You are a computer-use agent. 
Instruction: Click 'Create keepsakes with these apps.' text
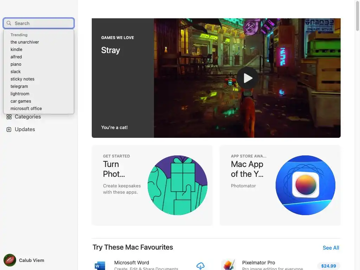122,189
